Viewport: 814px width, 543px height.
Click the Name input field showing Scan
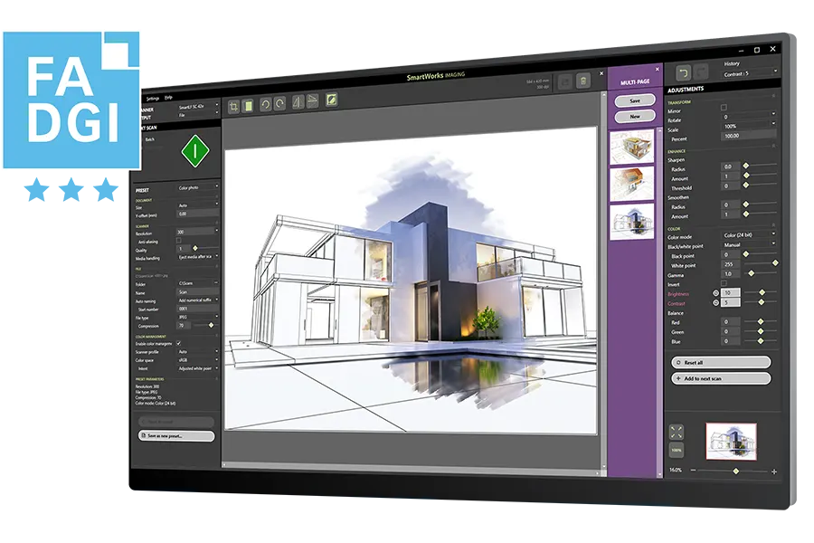[x=198, y=292]
